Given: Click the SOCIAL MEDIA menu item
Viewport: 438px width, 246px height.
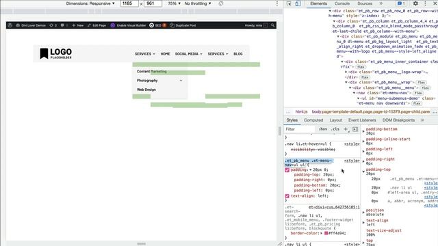Looking at the screenshot, I should [x=189, y=54].
